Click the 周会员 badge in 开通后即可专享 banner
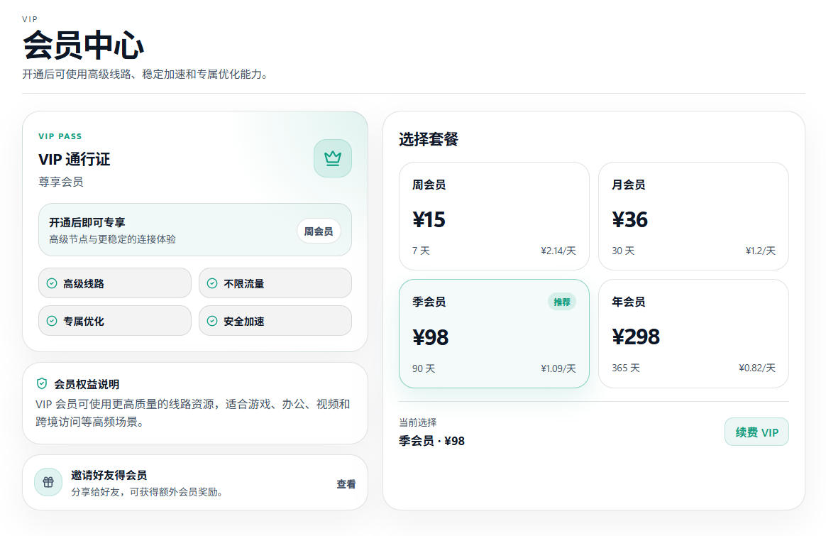Screen dimensions: 826x536 coord(319,231)
